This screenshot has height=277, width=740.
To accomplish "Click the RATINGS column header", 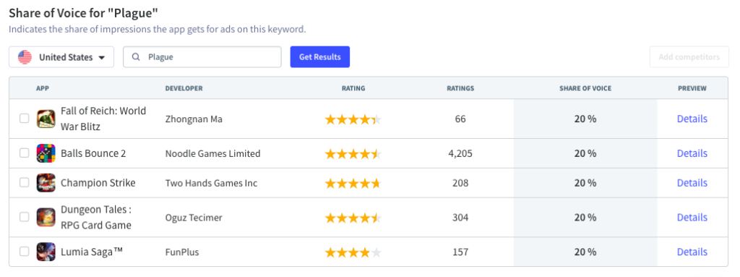I will [x=460, y=88].
